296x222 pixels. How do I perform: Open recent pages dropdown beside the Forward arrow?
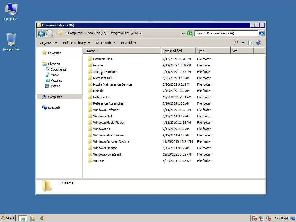[55, 34]
